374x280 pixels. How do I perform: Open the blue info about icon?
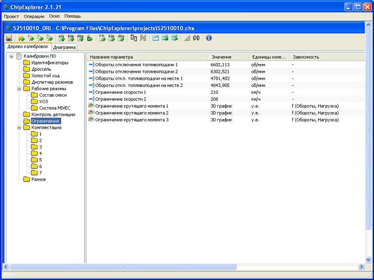tap(209, 38)
